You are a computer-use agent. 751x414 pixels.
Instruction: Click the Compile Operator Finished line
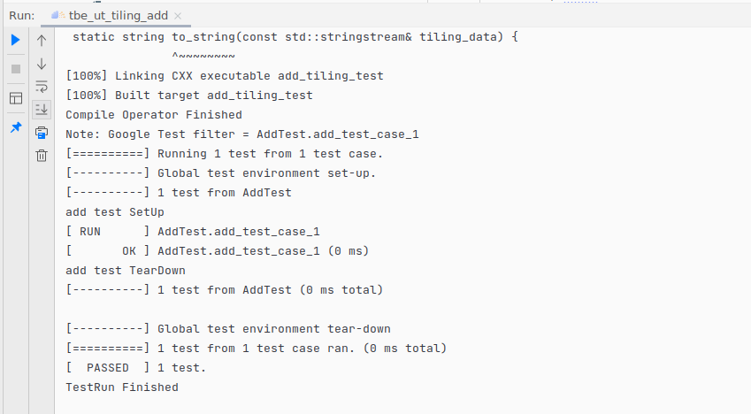click(x=154, y=115)
